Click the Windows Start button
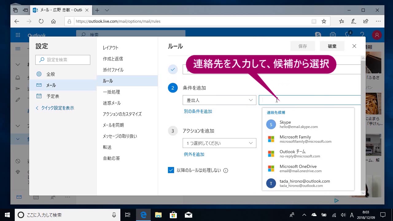This screenshot has height=221, width=393. click(x=7, y=215)
